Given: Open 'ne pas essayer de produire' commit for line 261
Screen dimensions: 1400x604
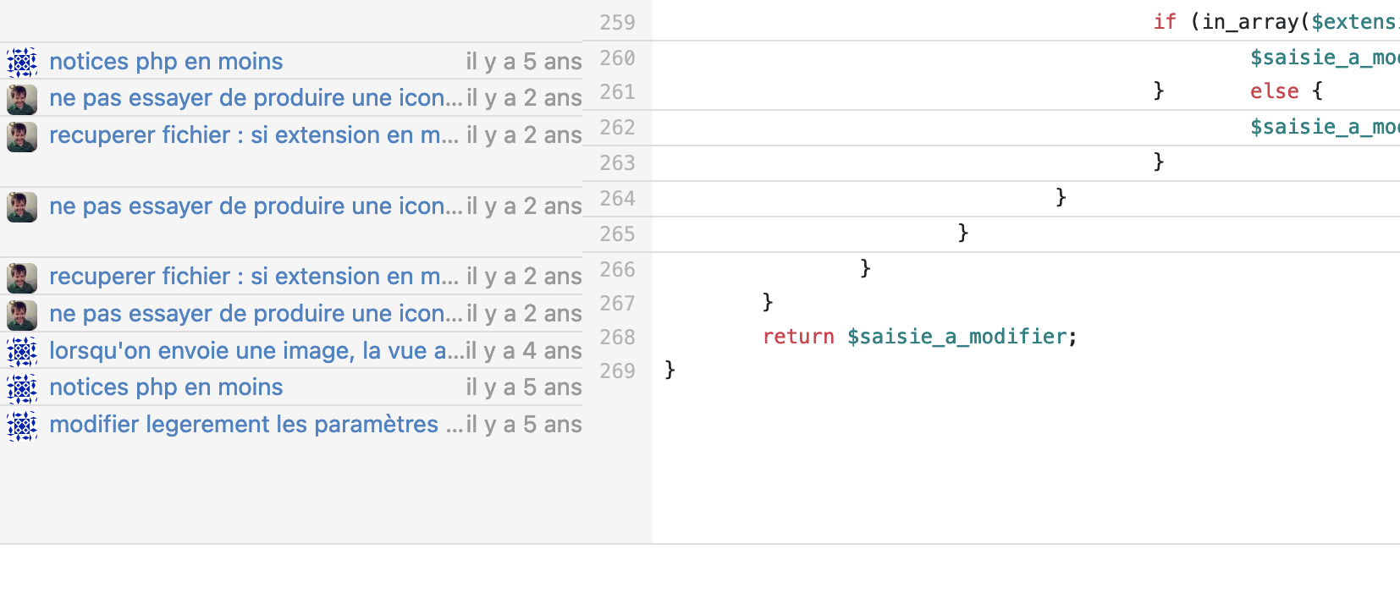Looking at the screenshot, I should [256, 98].
